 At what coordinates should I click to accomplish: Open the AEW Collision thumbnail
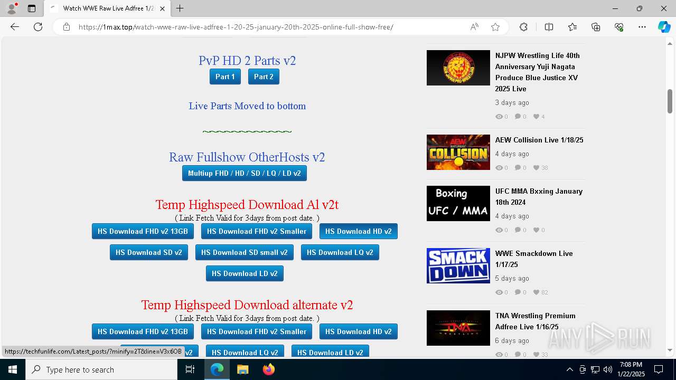[458, 152]
